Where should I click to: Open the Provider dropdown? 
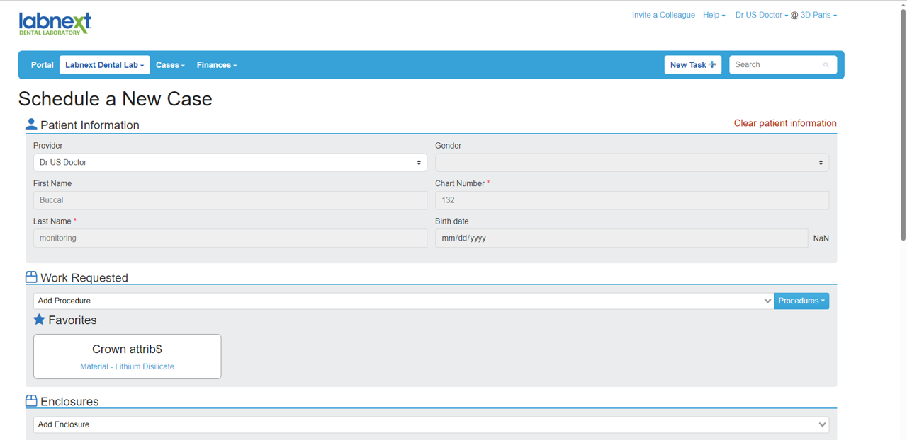(x=230, y=163)
